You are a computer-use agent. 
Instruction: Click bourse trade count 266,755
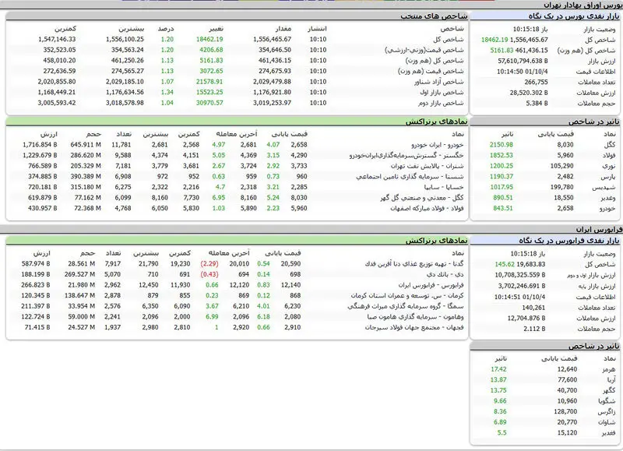[x=536, y=83]
